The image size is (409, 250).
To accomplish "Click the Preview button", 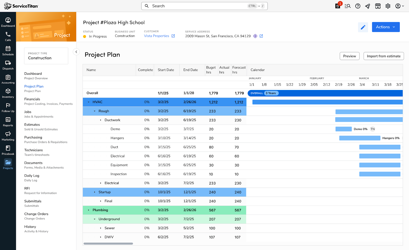I will tap(349, 56).
